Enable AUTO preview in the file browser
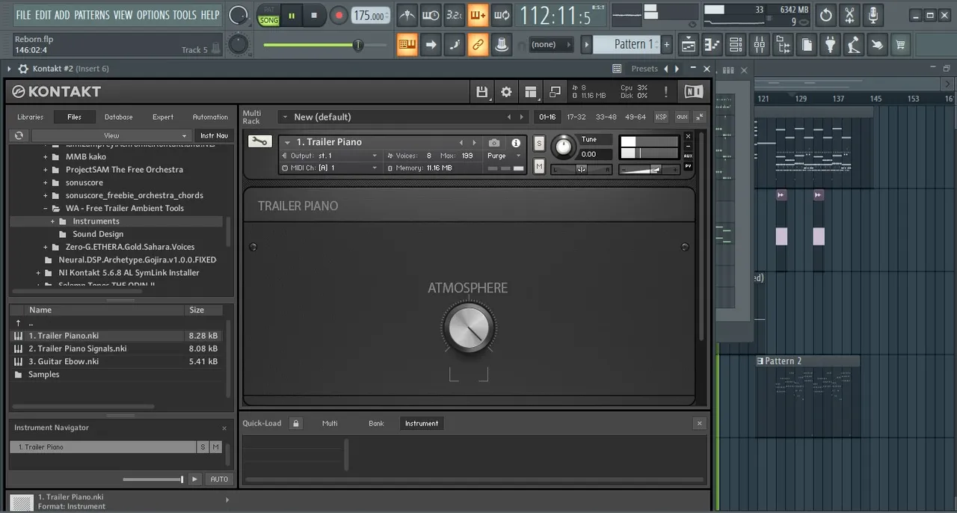Viewport: 957px width, 513px height. pyautogui.click(x=219, y=479)
